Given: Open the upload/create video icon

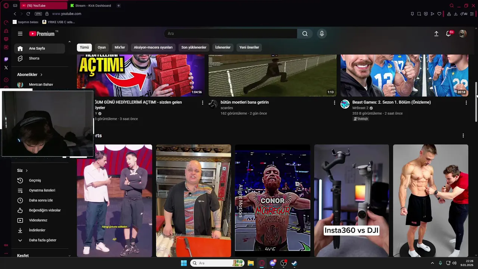Looking at the screenshot, I should click(436, 34).
